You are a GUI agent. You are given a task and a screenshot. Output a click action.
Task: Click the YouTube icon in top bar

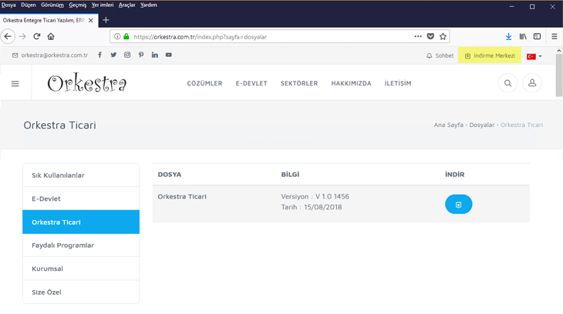[169, 55]
